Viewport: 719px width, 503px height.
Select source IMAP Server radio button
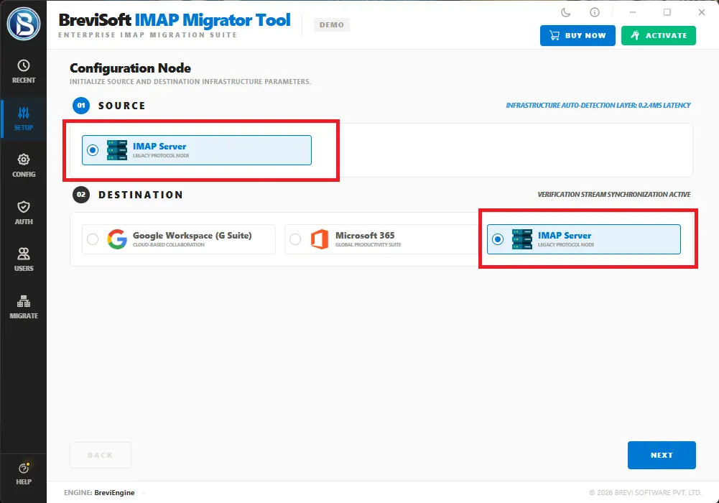93,150
